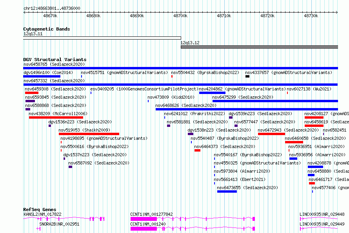The width and height of the screenshot is (349, 233).
Task: Click the nsv6577447 (Sedlazeck2020) label
Action: point(265,122)
